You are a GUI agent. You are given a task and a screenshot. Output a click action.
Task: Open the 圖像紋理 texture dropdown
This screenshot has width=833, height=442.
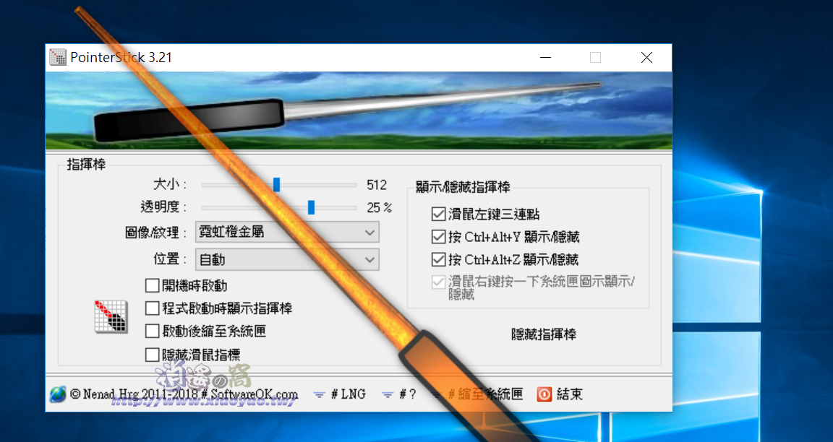click(287, 232)
